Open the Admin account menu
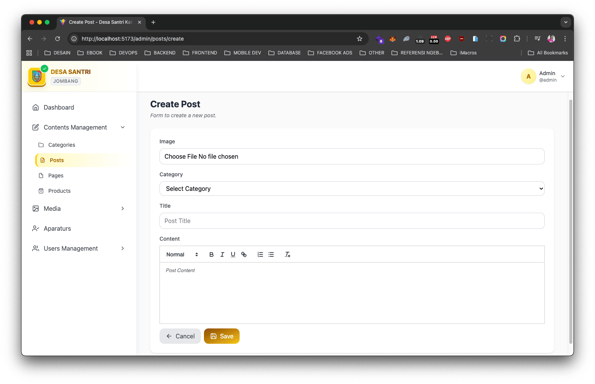 [x=543, y=76]
